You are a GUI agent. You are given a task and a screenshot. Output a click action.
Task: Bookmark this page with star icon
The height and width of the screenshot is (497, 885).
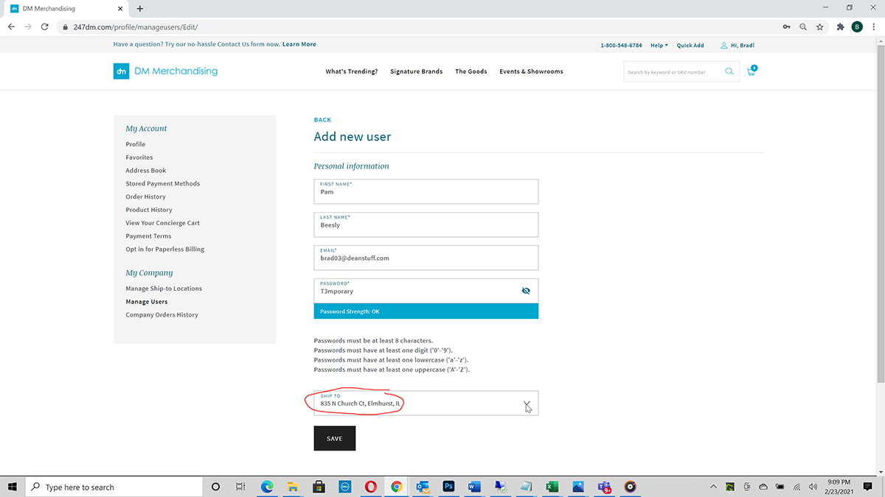click(820, 27)
